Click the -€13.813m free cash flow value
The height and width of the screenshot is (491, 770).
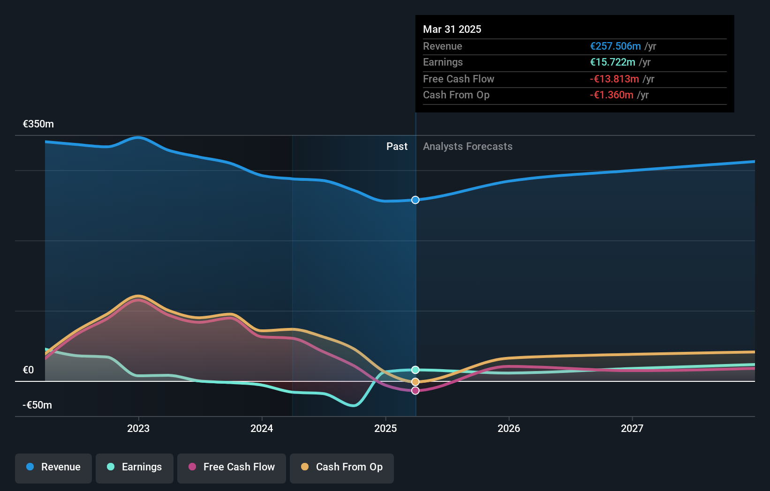pos(614,79)
